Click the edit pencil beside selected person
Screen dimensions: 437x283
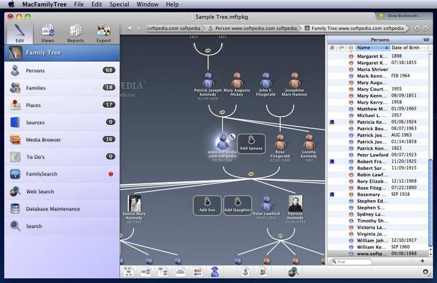click(232, 136)
